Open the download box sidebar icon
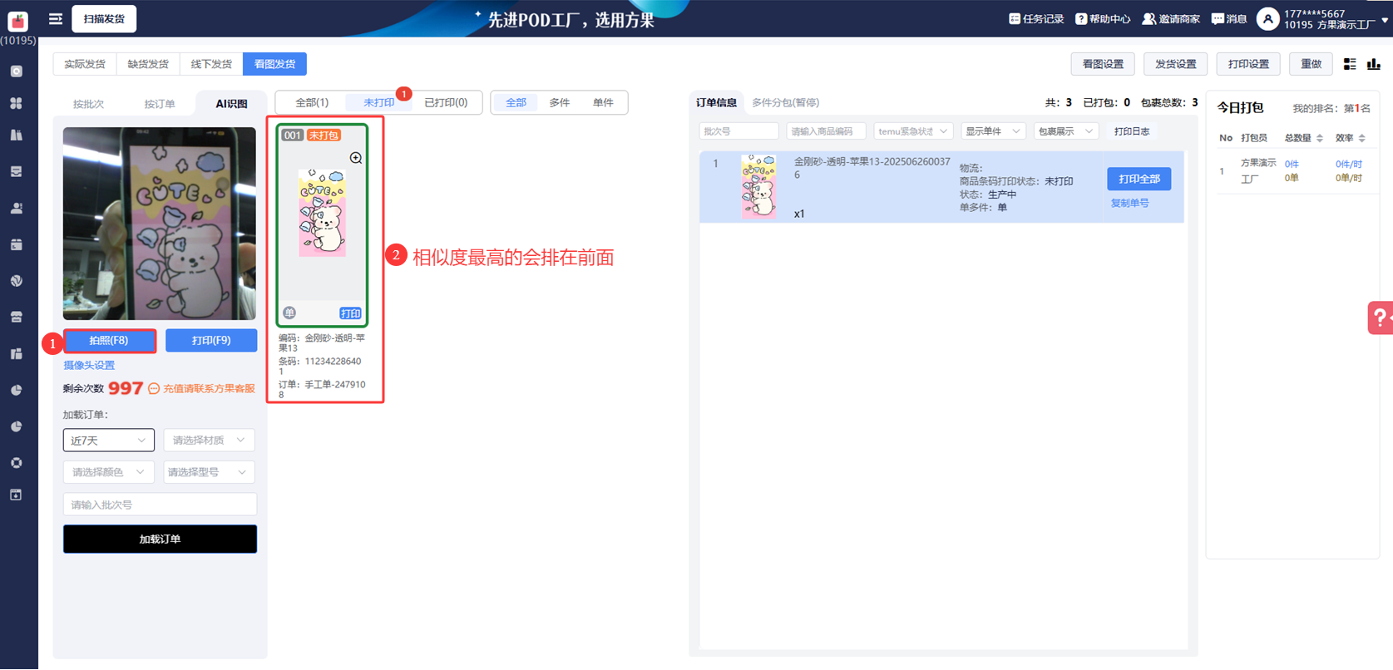The height and width of the screenshot is (670, 1393). [x=17, y=495]
